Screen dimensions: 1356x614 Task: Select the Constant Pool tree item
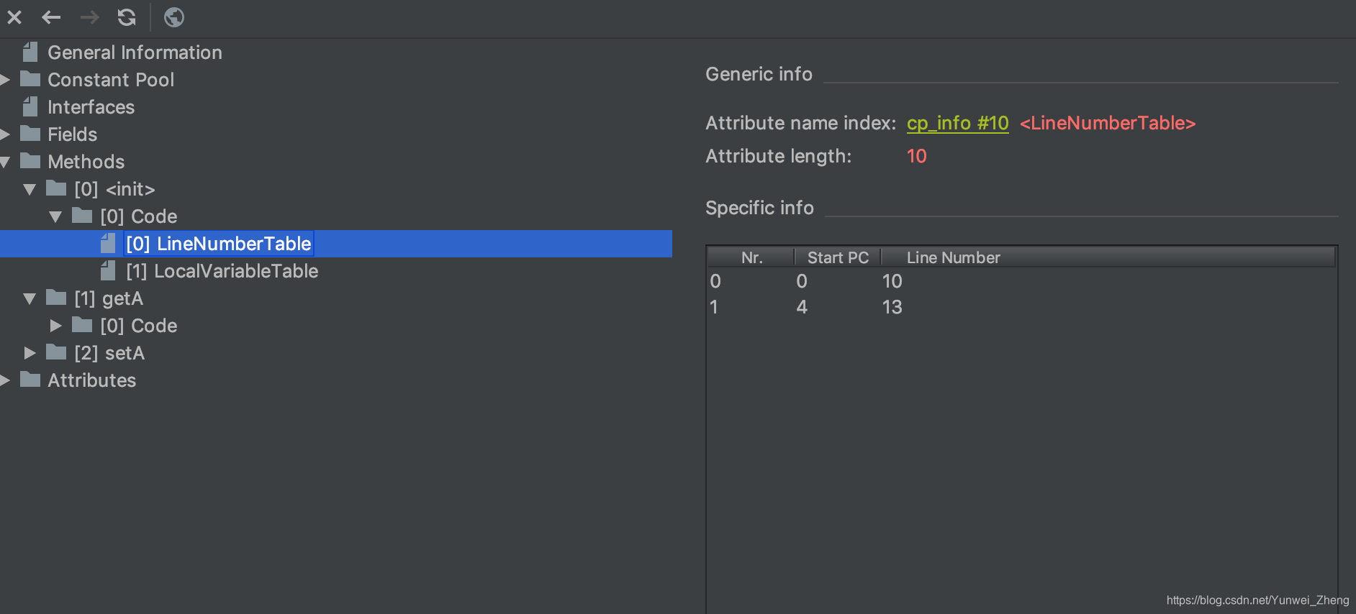(111, 80)
